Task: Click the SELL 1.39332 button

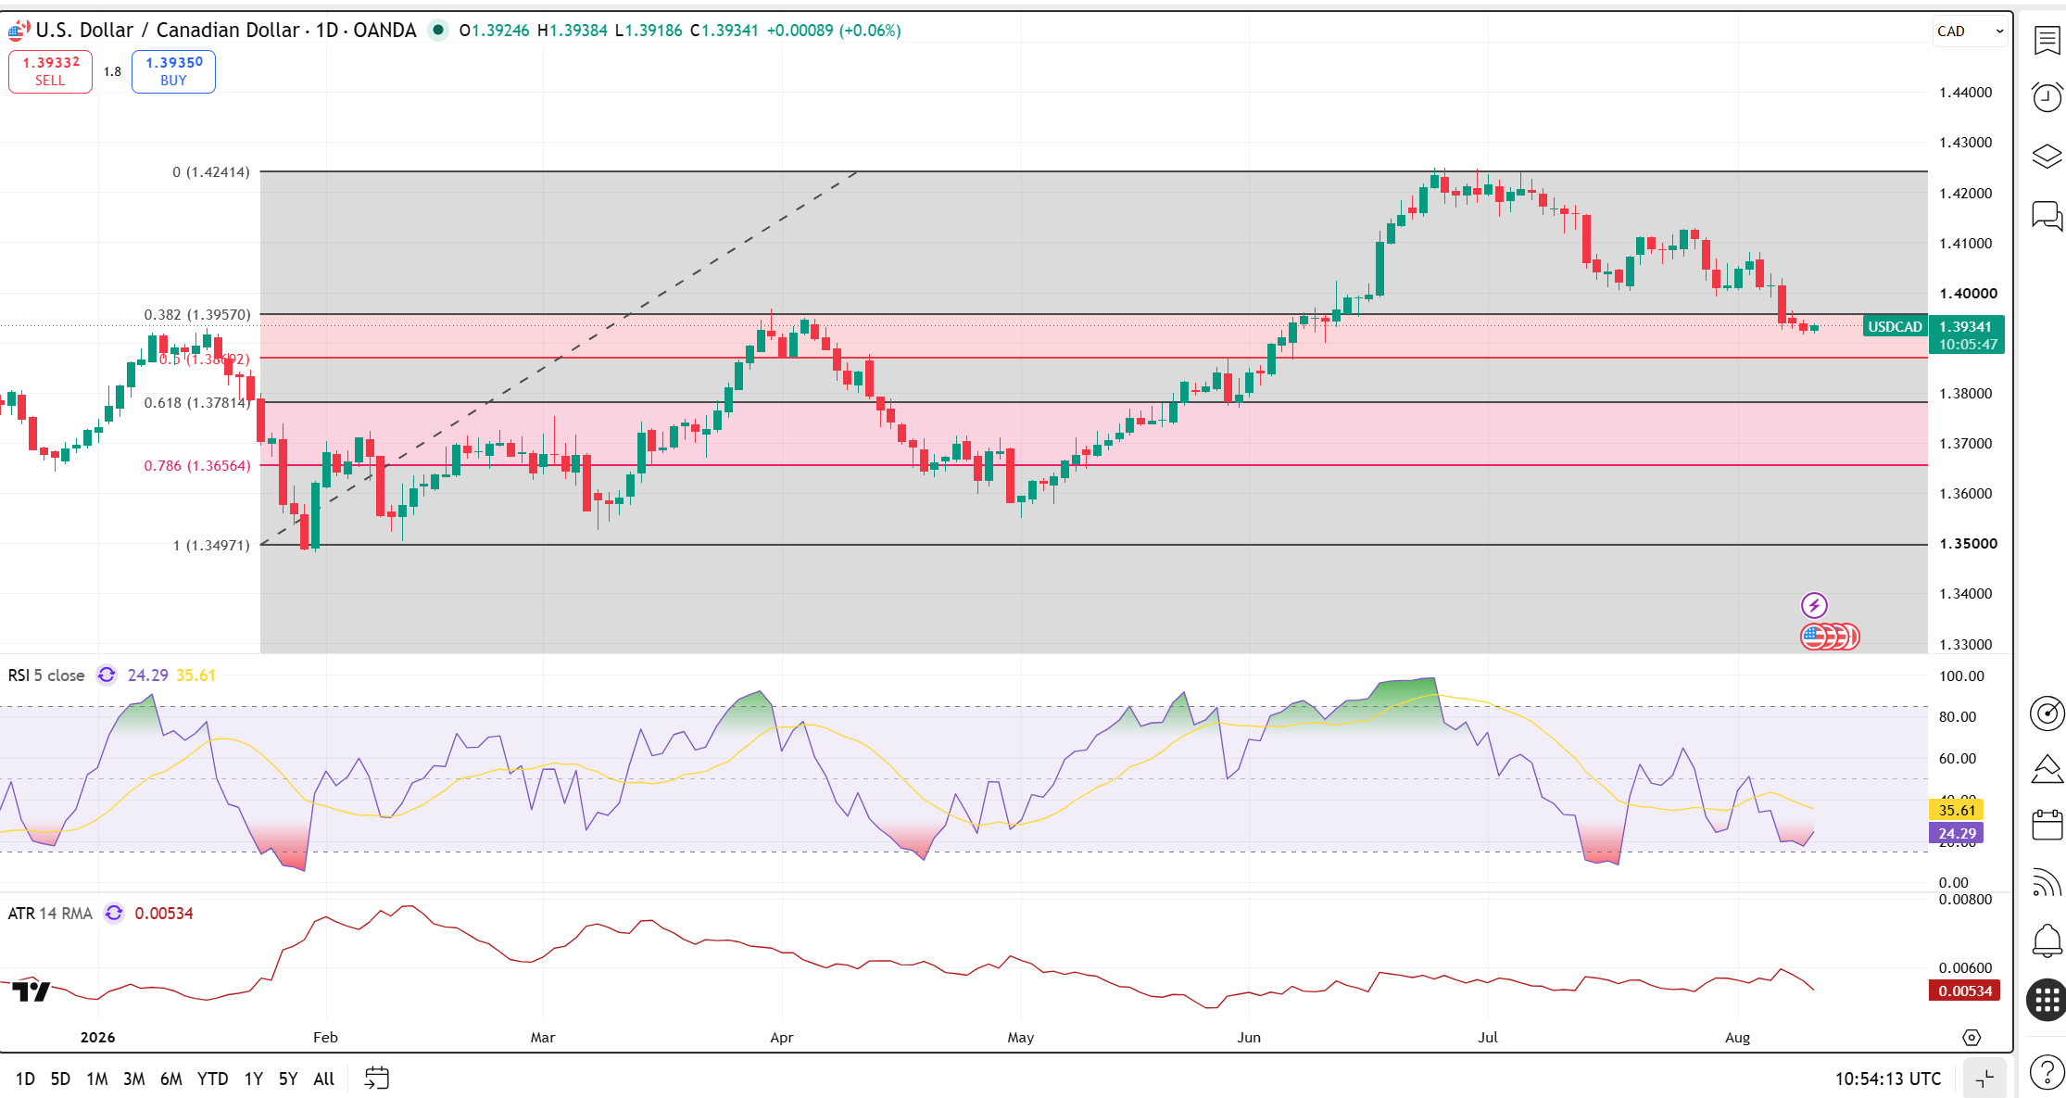Action: 50,71
